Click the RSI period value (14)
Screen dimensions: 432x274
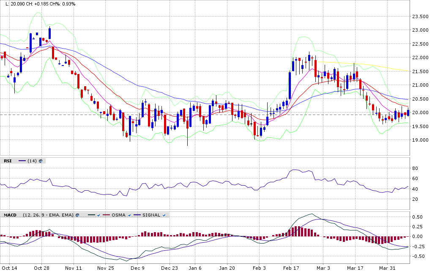32,161
